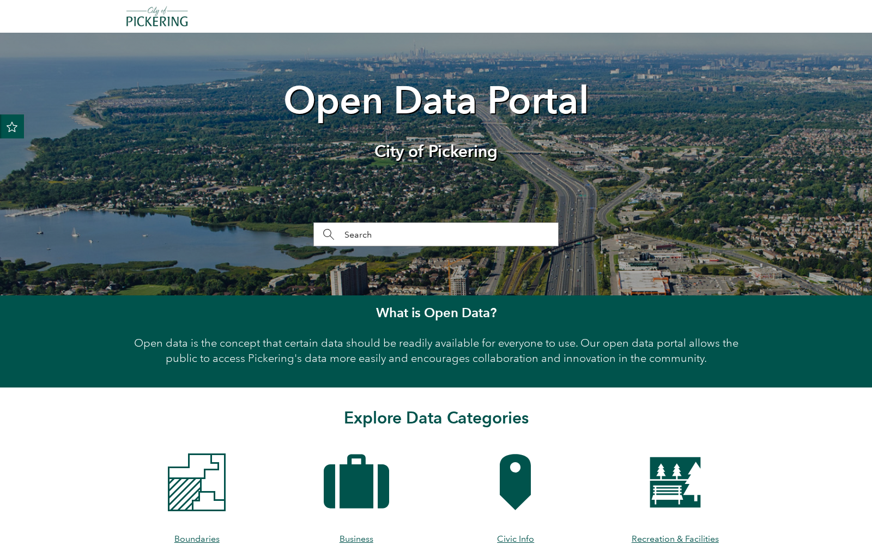Screen dimensions: 872x545
Task: Click the Explore Data Categories heading
Action: tap(436, 418)
